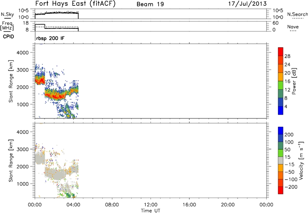Click the '-15' label on Velocity colorbar
This screenshot has height=213, width=308.
click(290, 165)
